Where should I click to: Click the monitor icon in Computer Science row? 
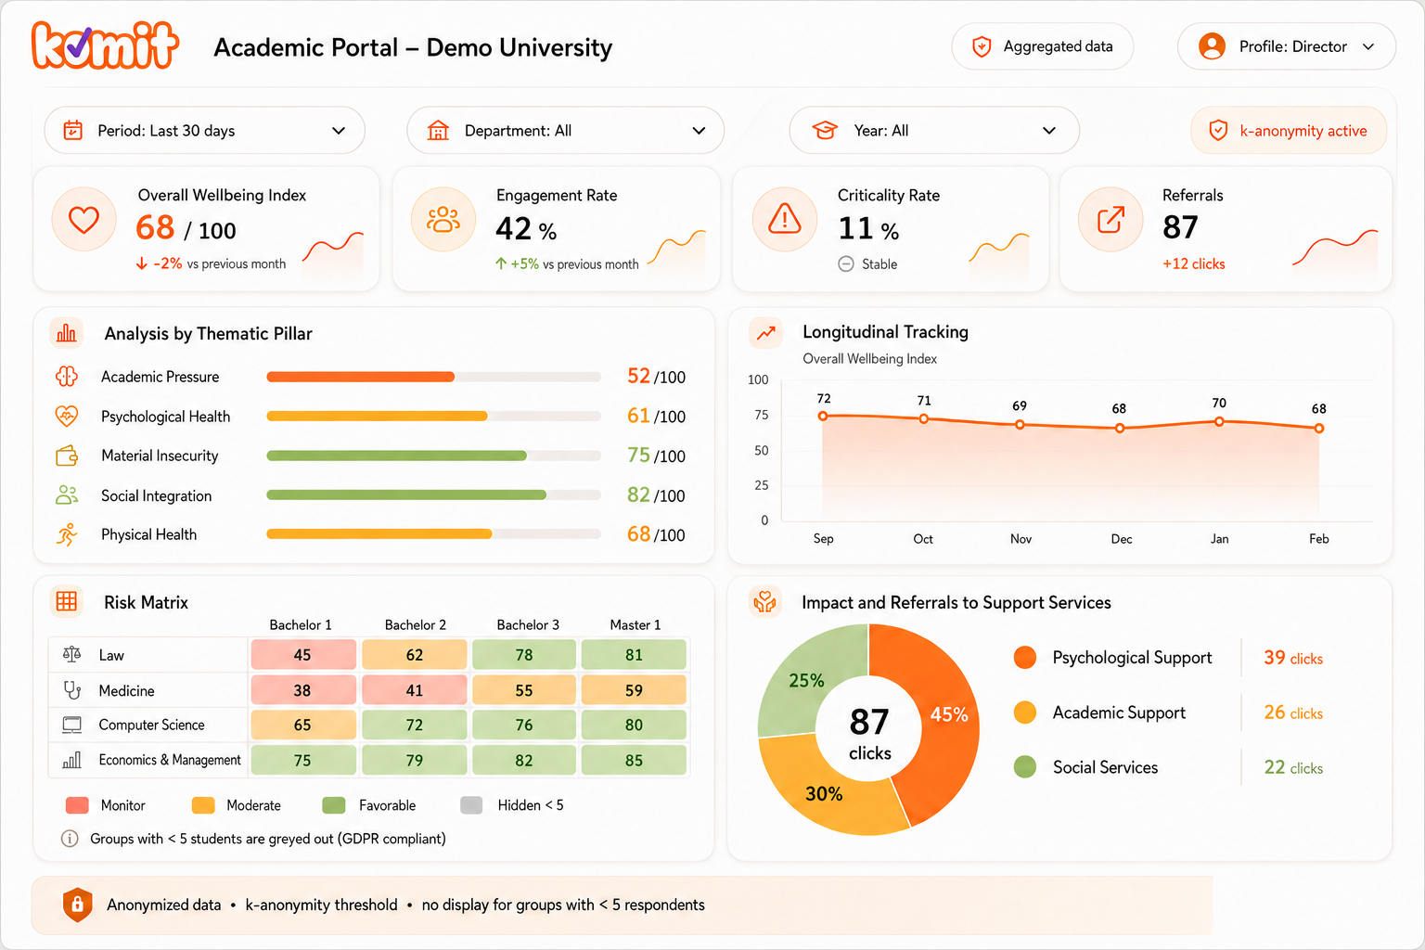tap(71, 725)
